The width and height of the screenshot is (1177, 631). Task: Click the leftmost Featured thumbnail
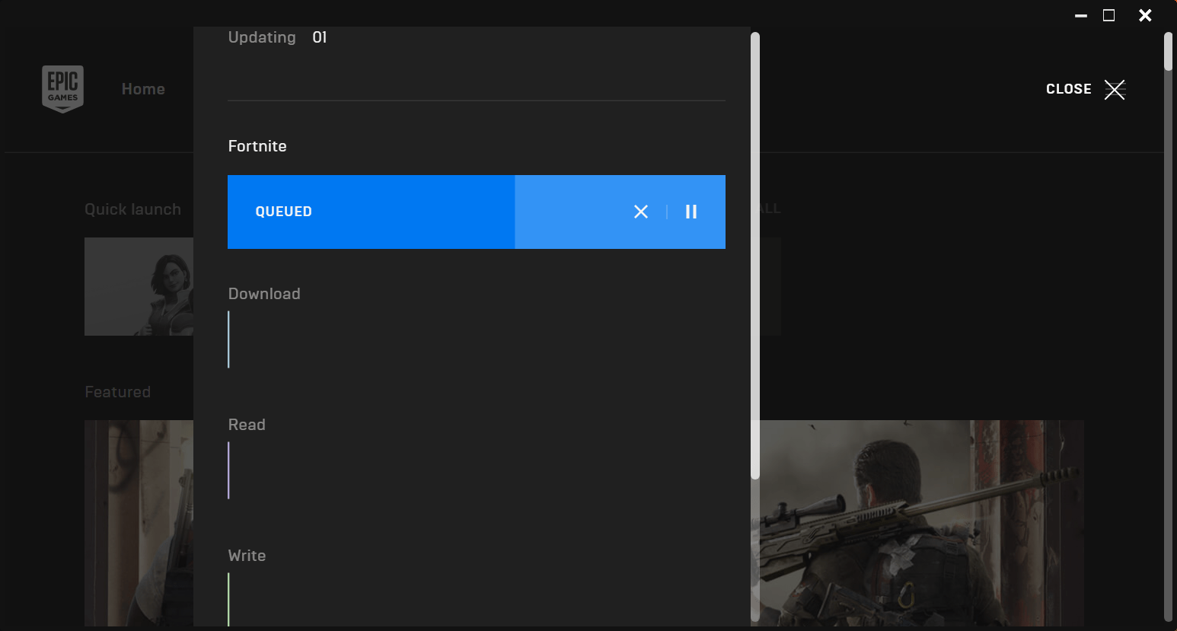(139, 524)
